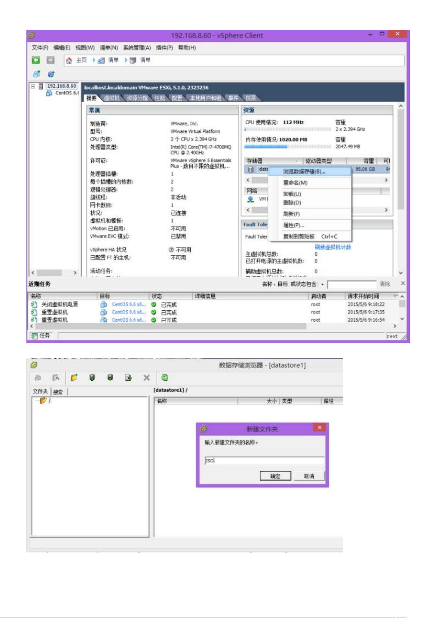
Task: Click the green 已完成 status icon at 9:18:22
Action: [x=154, y=304]
